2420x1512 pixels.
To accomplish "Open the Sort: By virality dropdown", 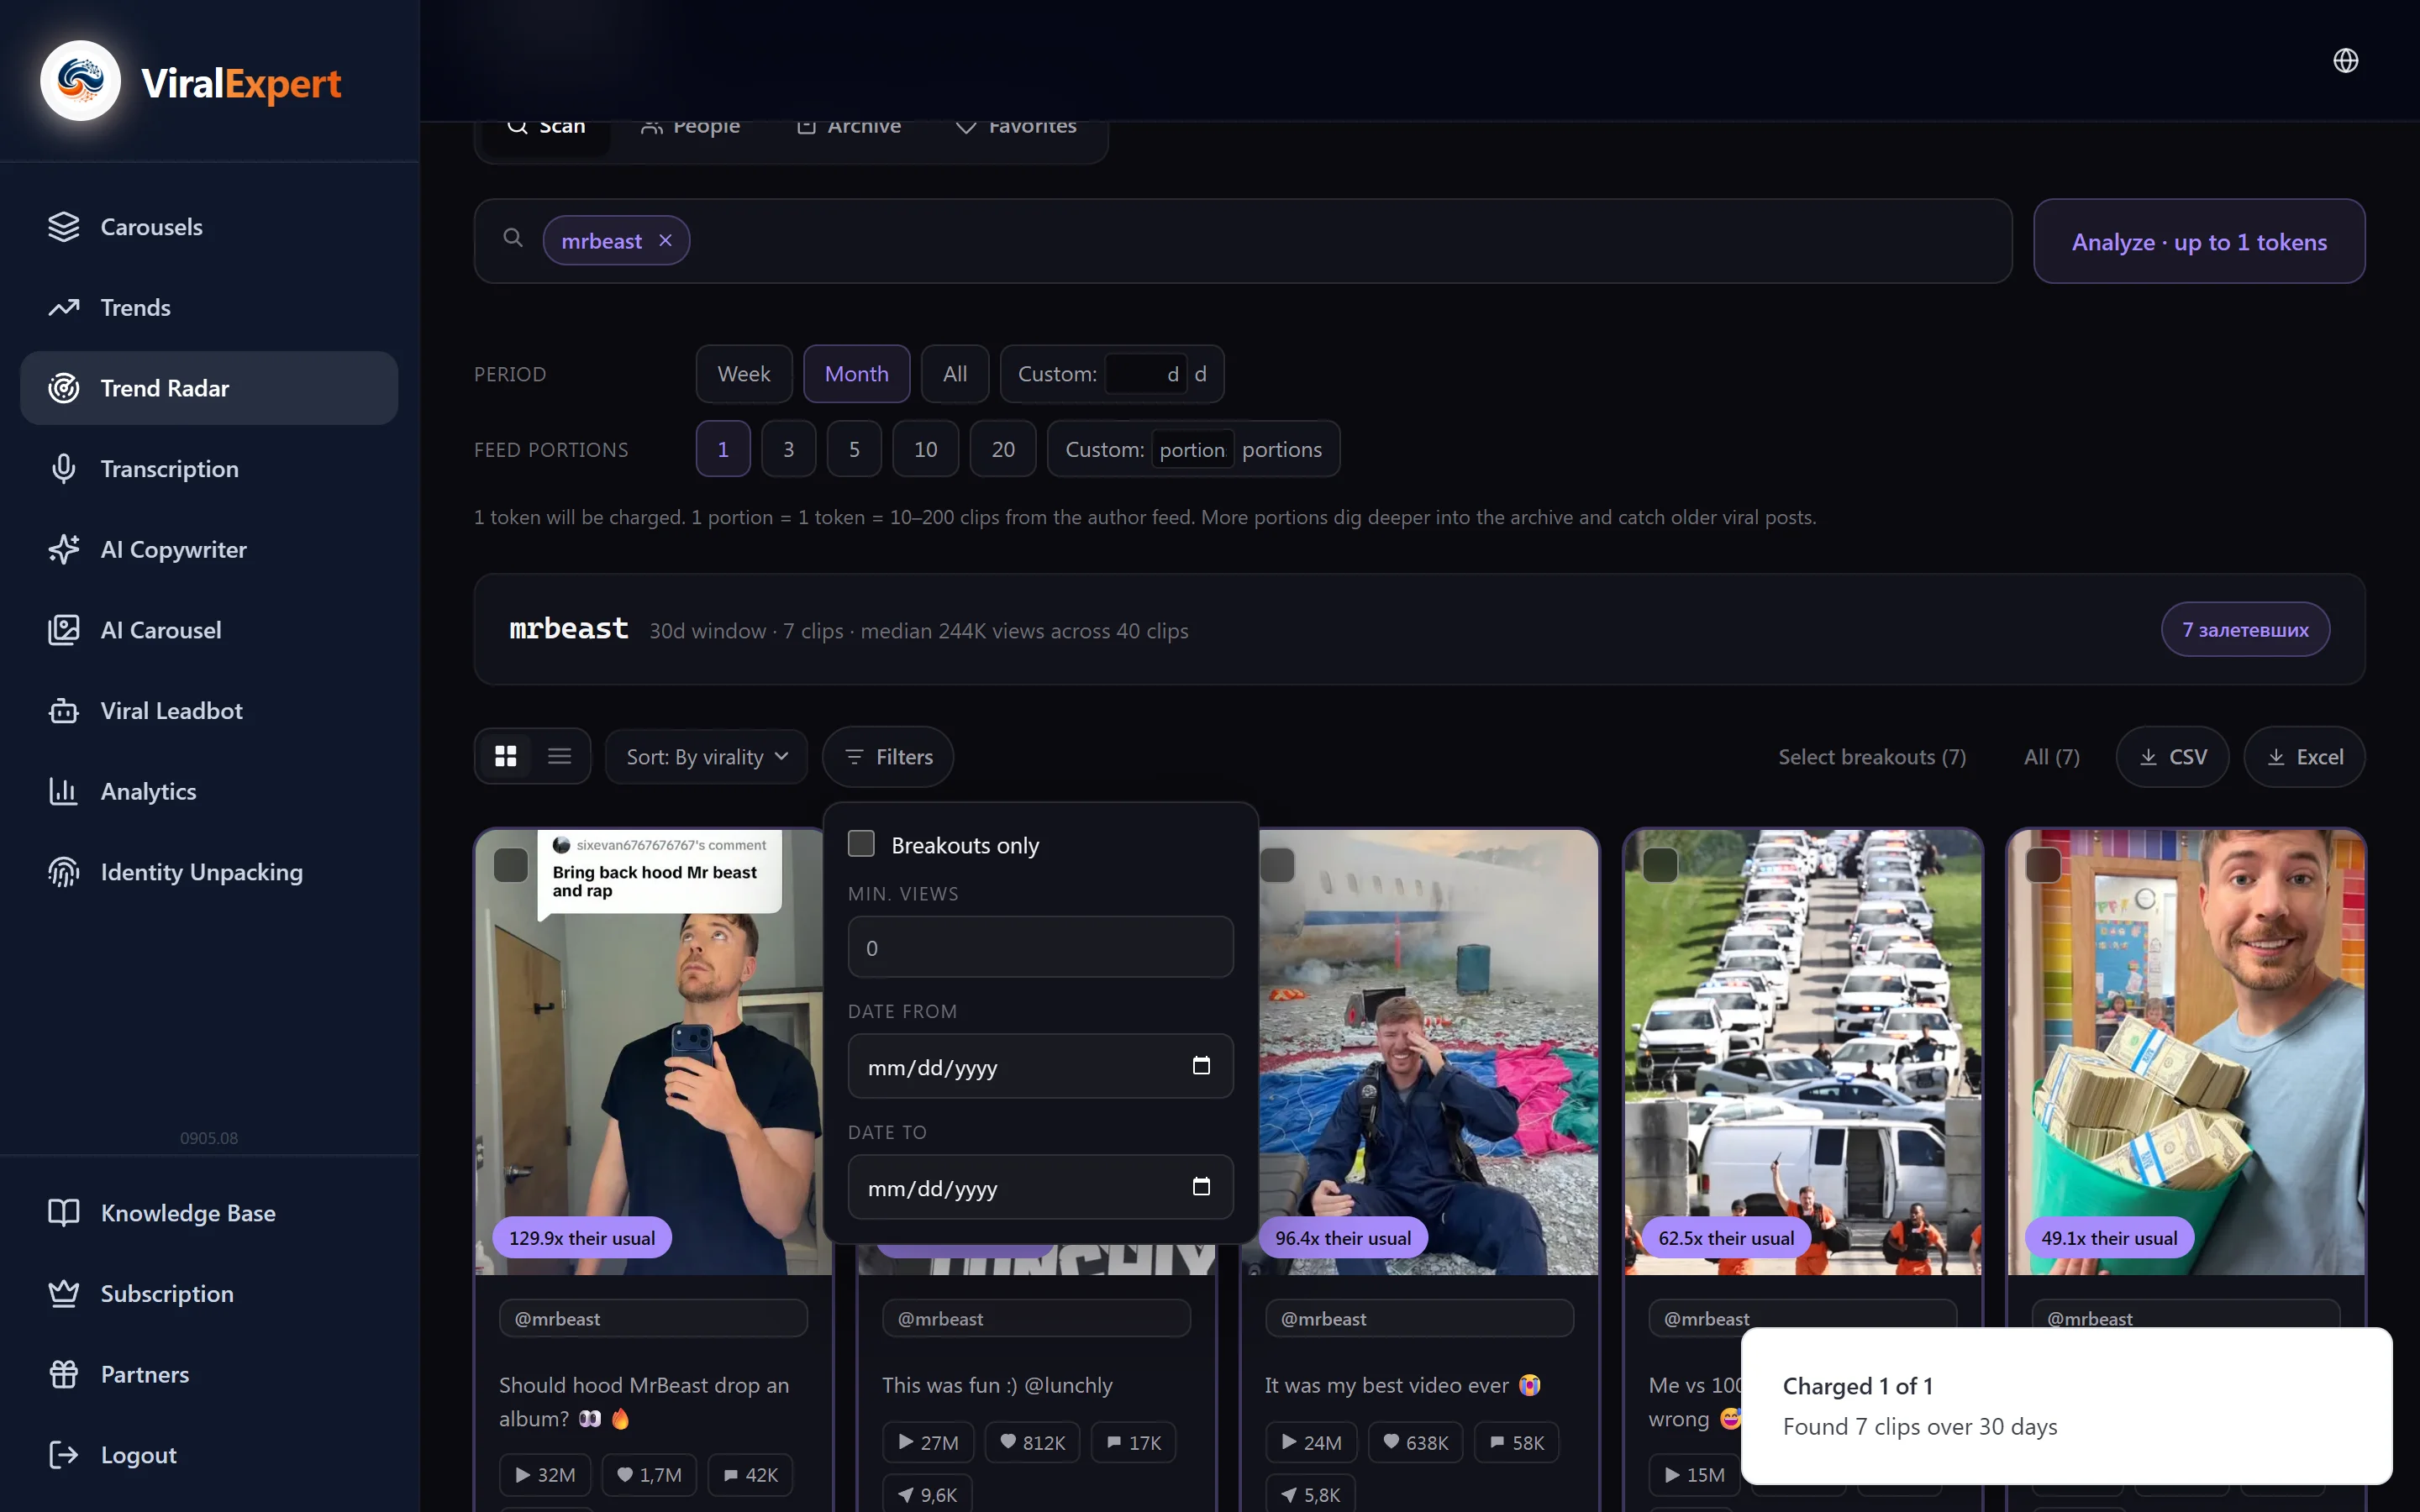I will pos(706,757).
